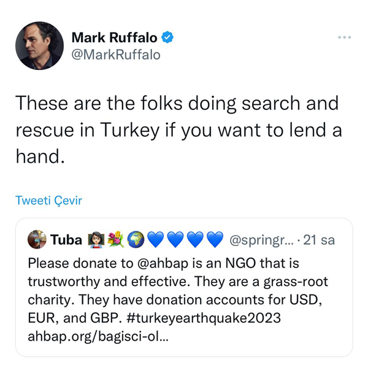Click Tweeti Çevir to translate tweet

pyautogui.click(x=48, y=200)
